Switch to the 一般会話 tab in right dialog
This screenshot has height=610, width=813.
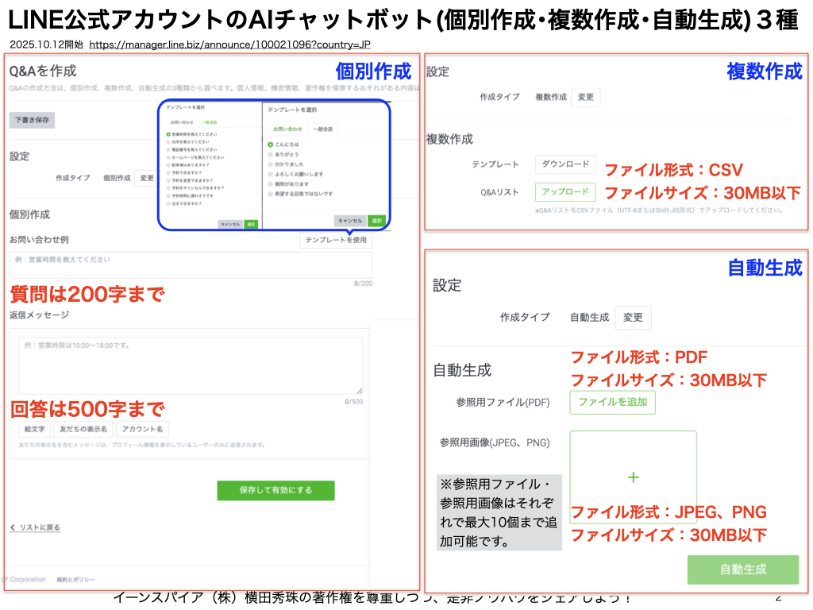pos(322,129)
